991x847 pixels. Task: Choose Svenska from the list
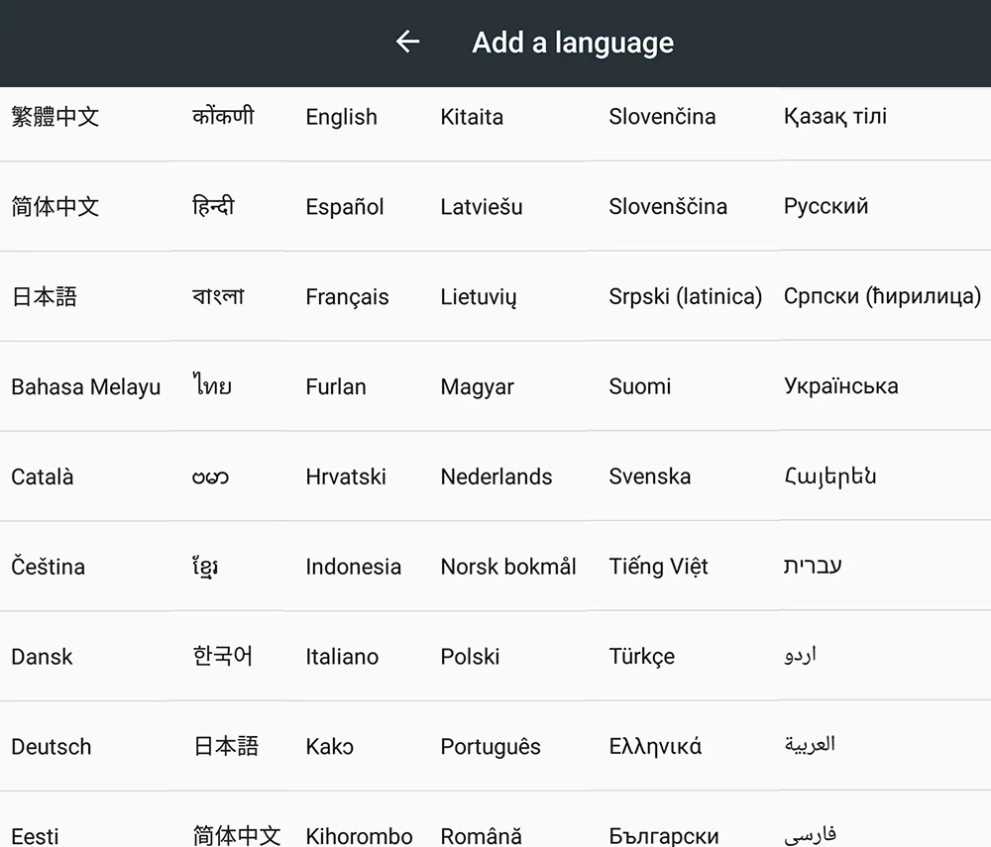(650, 476)
